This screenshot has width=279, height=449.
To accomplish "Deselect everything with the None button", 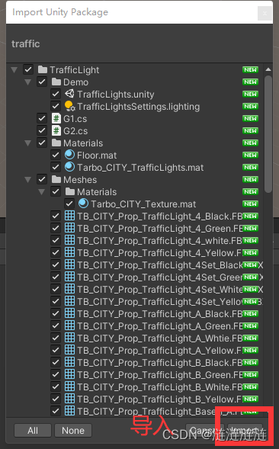I will point(73,431).
